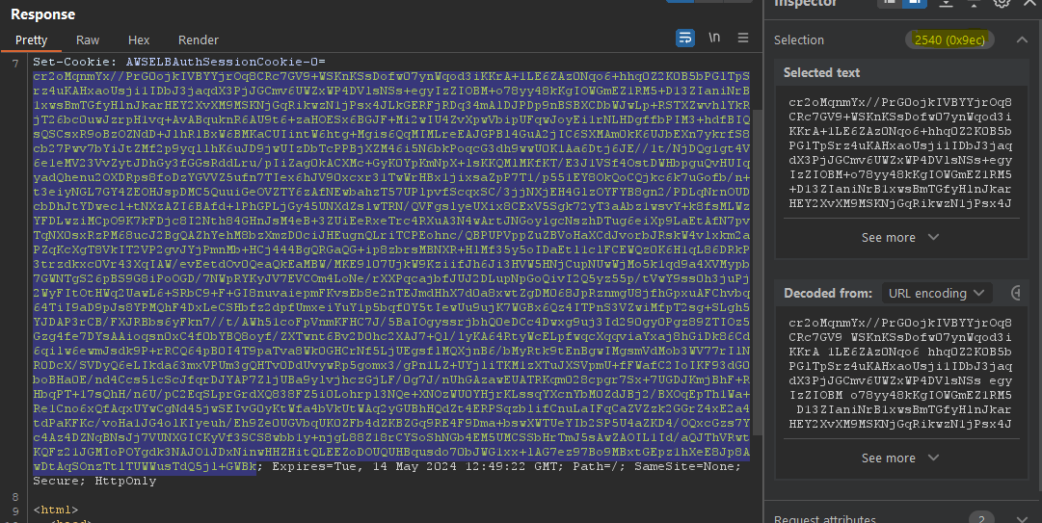The width and height of the screenshot is (1042, 523).
Task: Expand all Inspector sections icon
Action: point(946,3)
